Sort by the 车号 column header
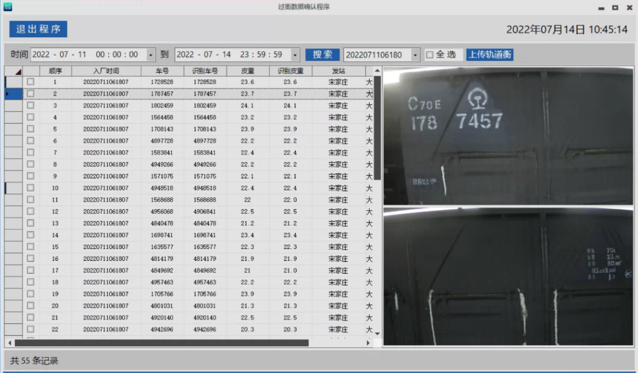The width and height of the screenshot is (638, 373). click(162, 71)
